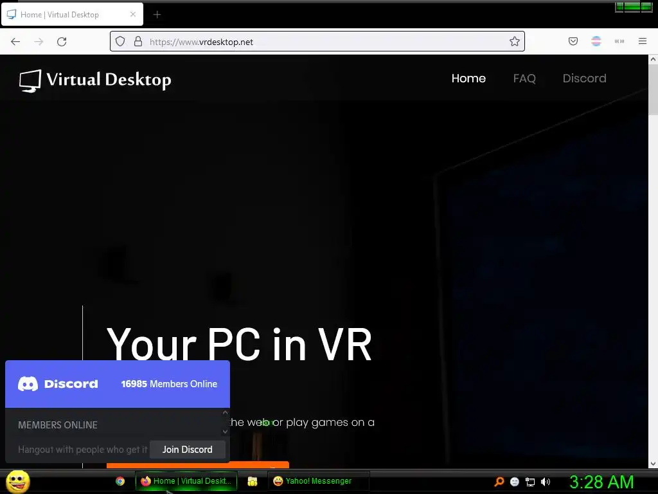Select the Home | Virtual Desktop browser tab

pyautogui.click(x=72, y=14)
